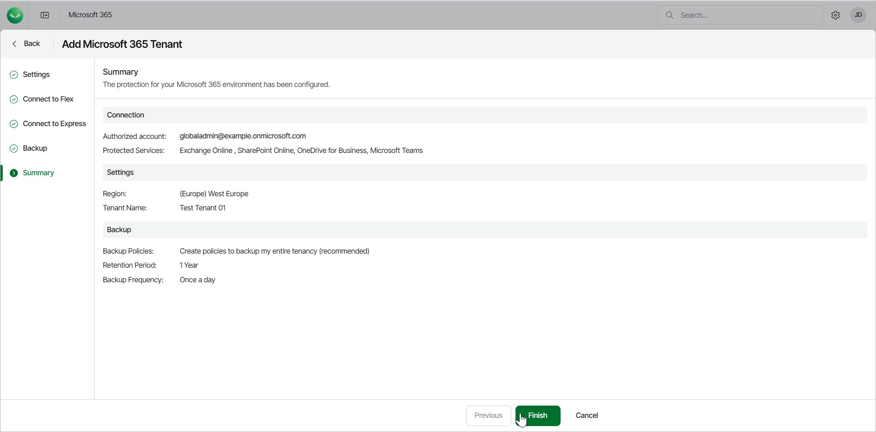
Task: Switch to the Backup wizard step
Action: pyautogui.click(x=35, y=148)
